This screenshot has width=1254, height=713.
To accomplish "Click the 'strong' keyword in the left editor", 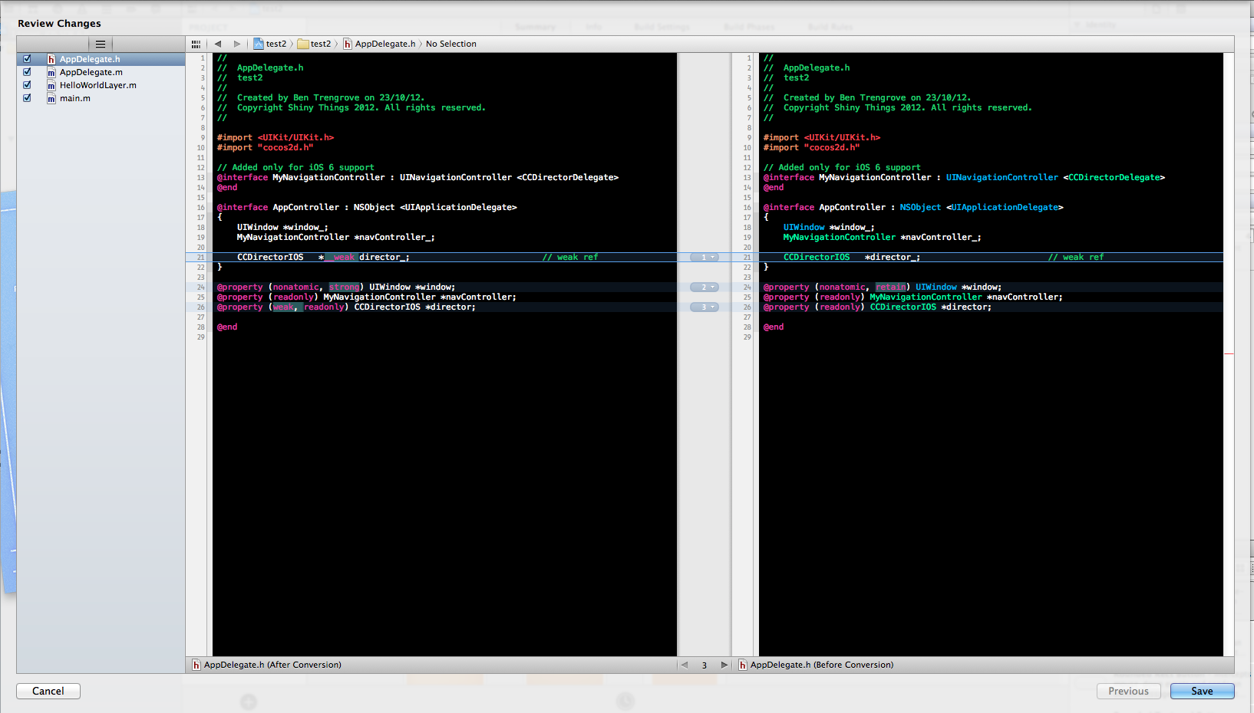I will click(345, 287).
